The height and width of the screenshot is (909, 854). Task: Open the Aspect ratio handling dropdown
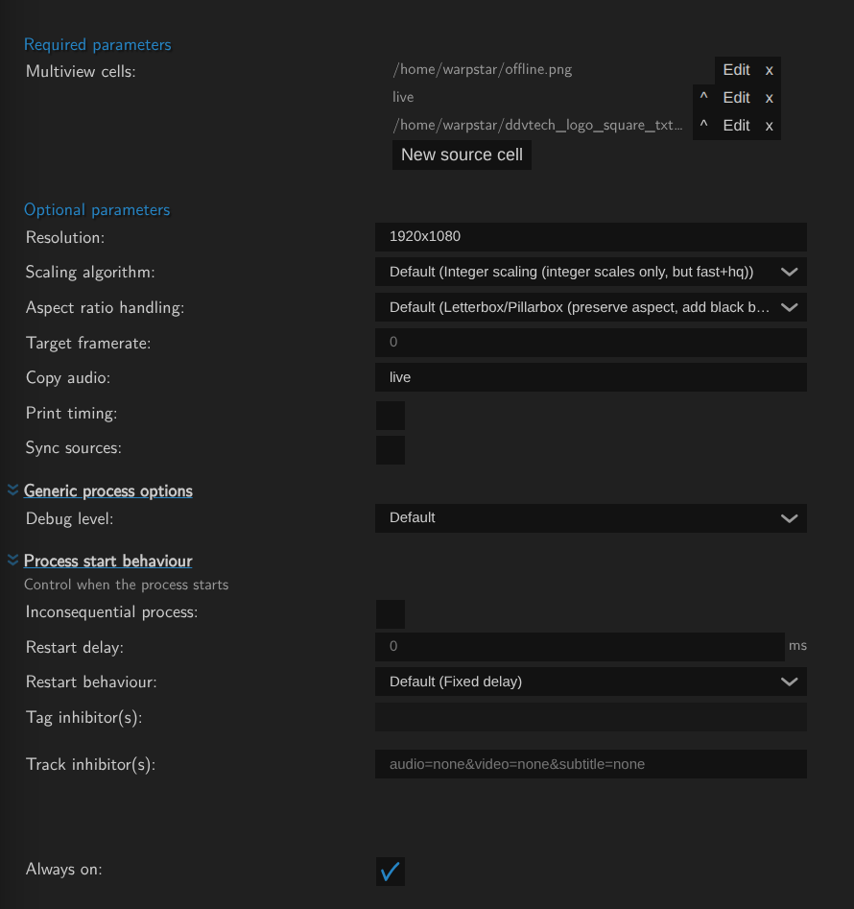click(590, 307)
